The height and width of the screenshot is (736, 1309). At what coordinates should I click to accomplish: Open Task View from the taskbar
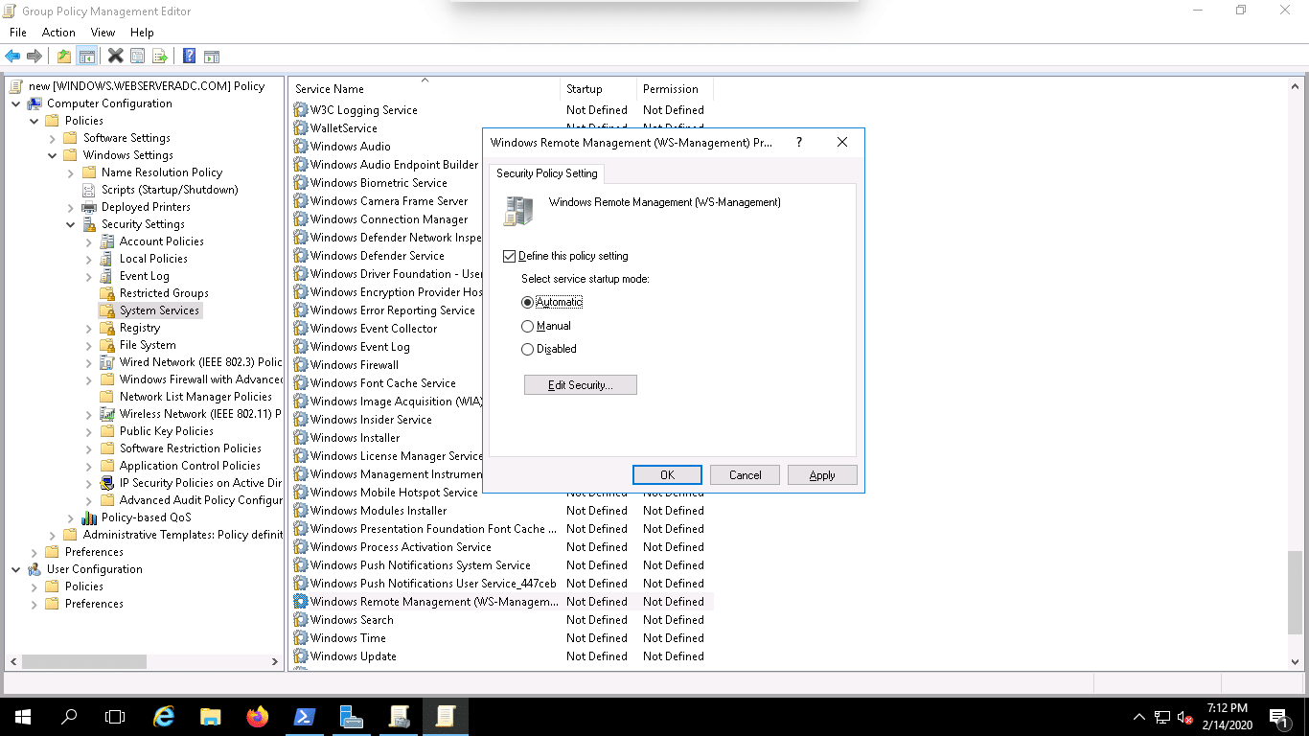tap(115, 717)
